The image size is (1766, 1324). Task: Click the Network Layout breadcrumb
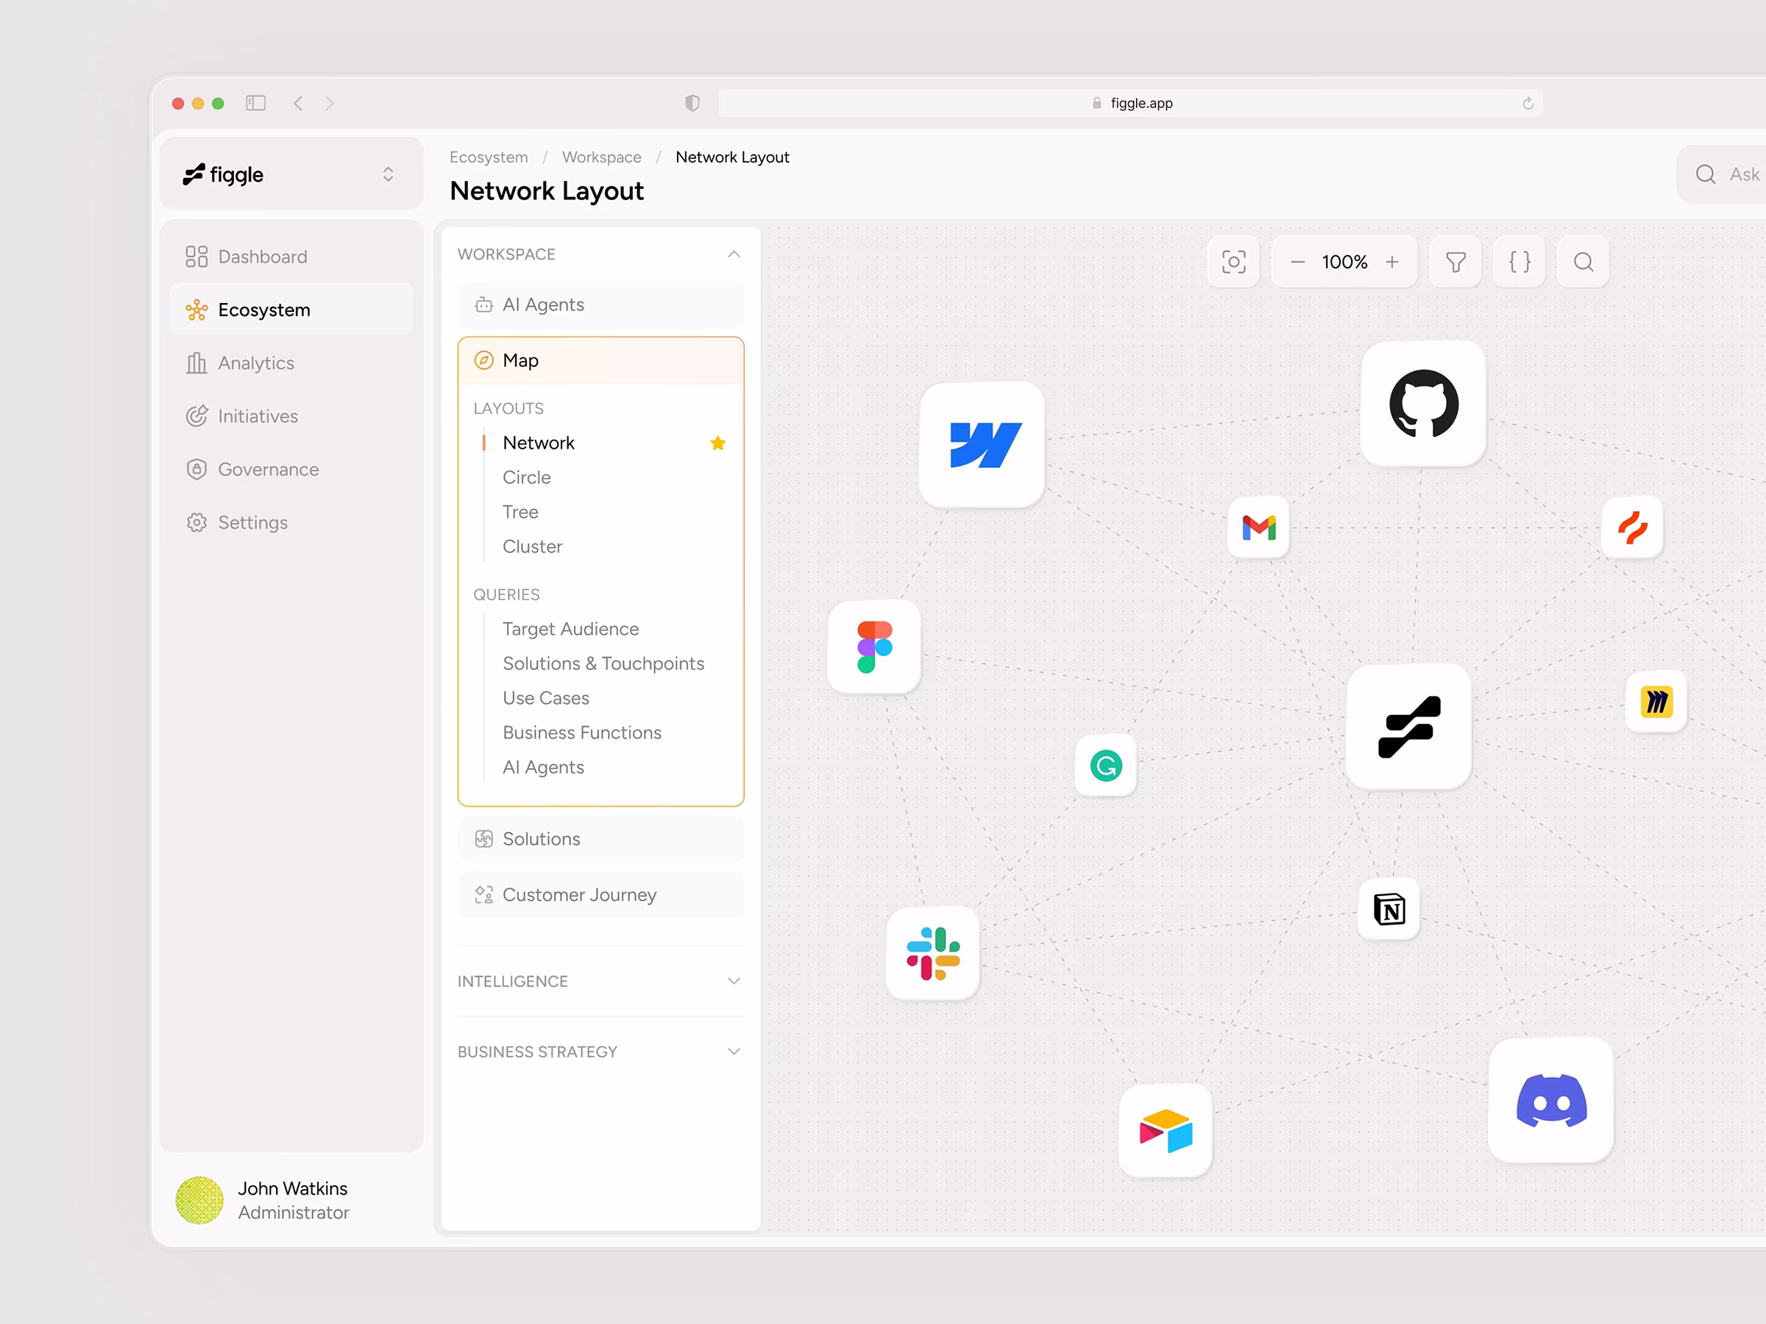coord(732,157)
